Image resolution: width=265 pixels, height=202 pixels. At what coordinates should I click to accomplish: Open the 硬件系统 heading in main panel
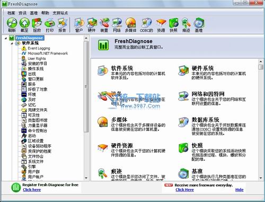pyautogui.click(x=203, y=68)
